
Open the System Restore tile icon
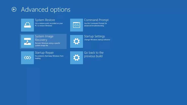click(x=27, y=25)
